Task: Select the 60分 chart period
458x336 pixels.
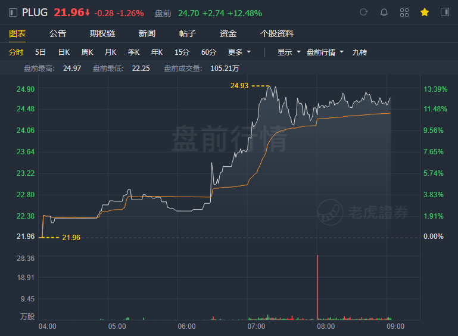Action: (x=208, y=52)
